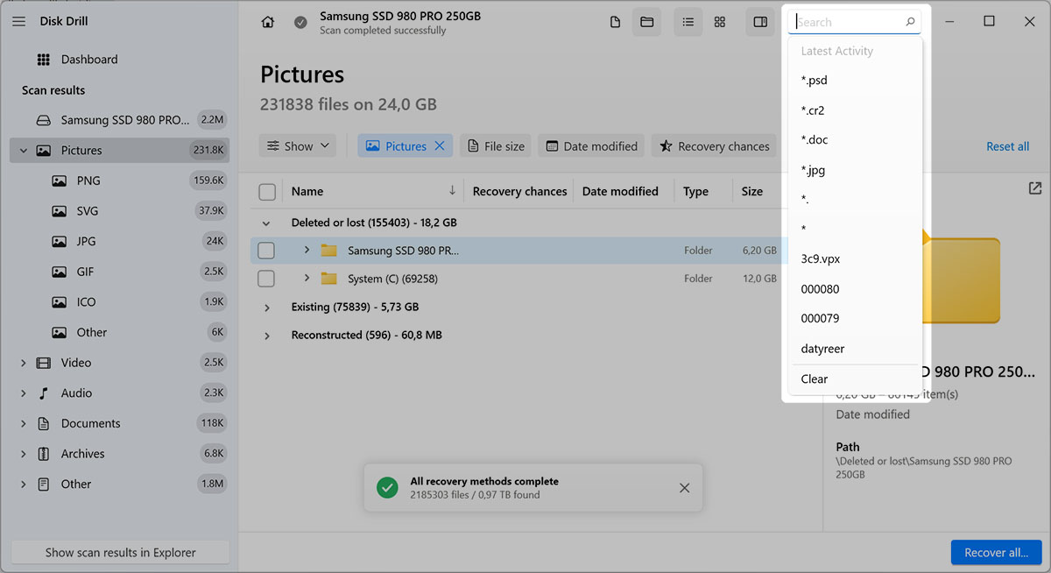The image size is (1051, 573).
Task: Click Show scan results in Explorer
Action: tap(121, 552)
